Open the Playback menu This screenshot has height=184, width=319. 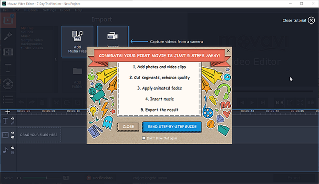pyautogui.click(x=31, y=10)
